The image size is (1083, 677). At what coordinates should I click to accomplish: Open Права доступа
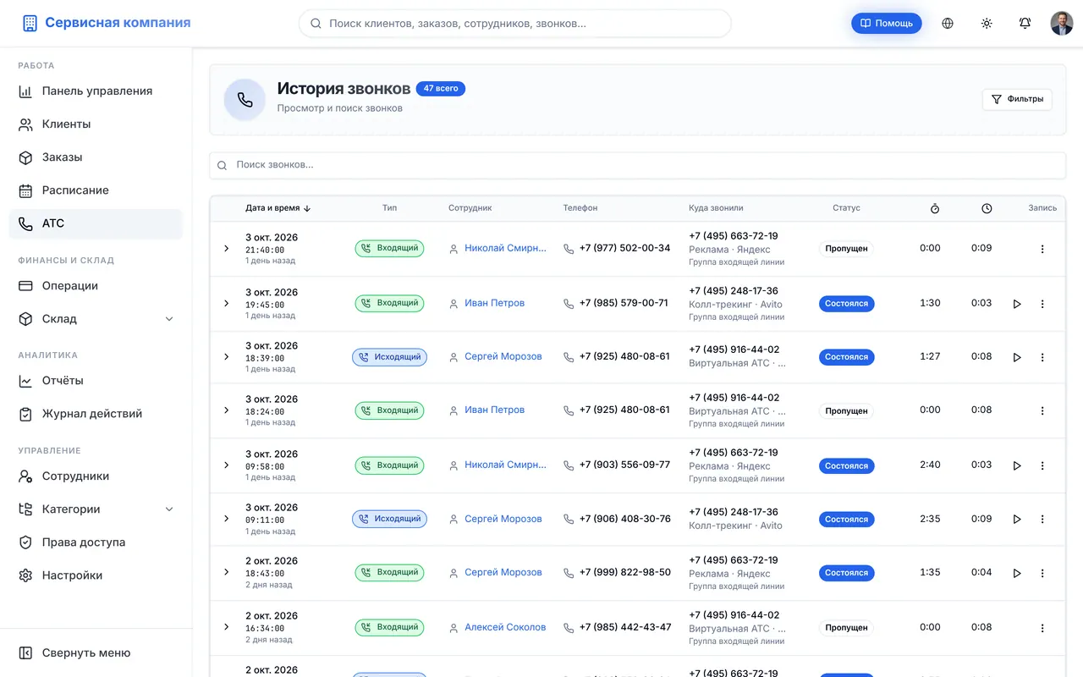96,542
